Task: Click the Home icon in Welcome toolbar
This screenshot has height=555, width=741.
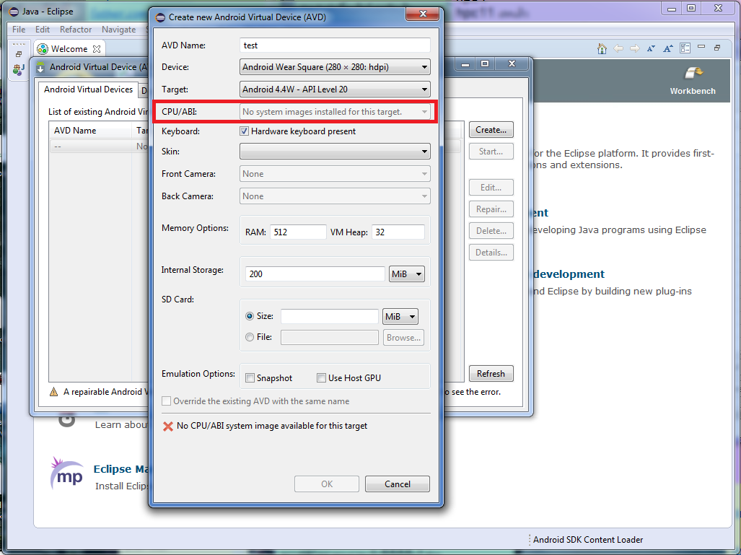Action: (602, 48)
